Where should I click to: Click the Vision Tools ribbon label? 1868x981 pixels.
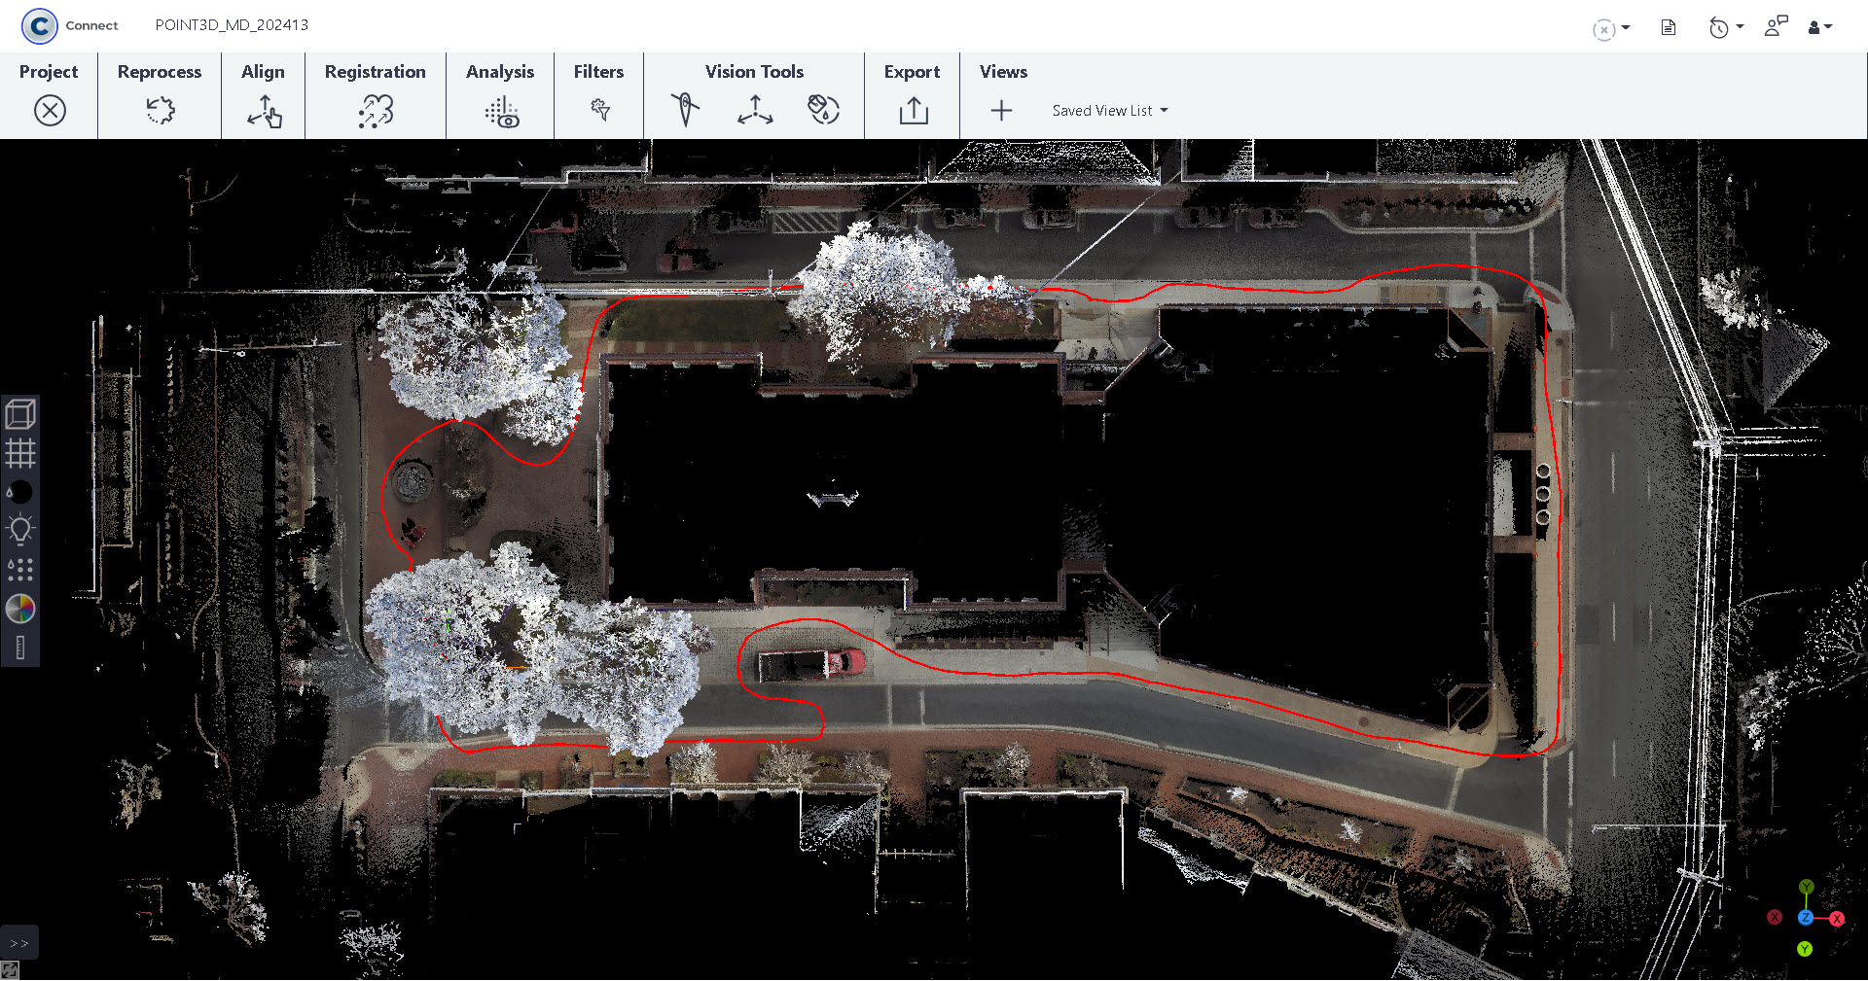754,72
